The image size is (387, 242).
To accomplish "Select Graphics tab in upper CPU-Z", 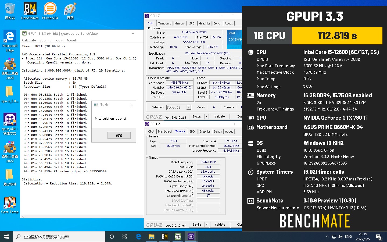I will pyautogui.click(x=205, y=23).
